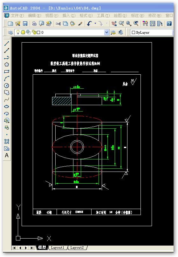This screenshot has width=178, height=257.
Task: Click the Help question mark icon
Action: [x=169, y=24]
